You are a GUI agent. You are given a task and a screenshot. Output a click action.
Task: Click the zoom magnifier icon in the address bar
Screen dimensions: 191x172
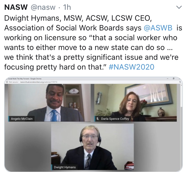point(180,82)
